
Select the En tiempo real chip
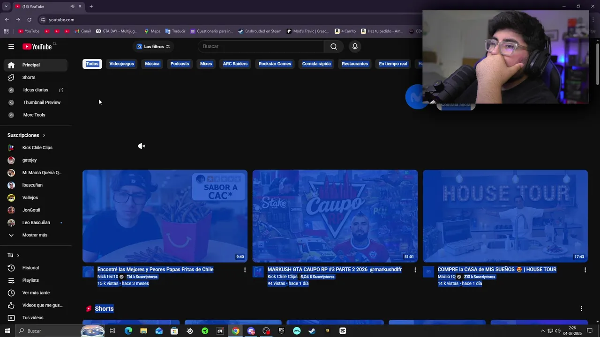(x=393, y=64)
